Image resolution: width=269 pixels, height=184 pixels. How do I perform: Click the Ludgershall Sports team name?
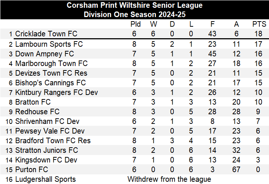[x=45, y=179]
